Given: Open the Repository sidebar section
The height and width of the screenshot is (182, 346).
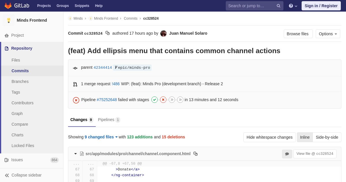Looking at the screenshot, I should click(32, 48).
